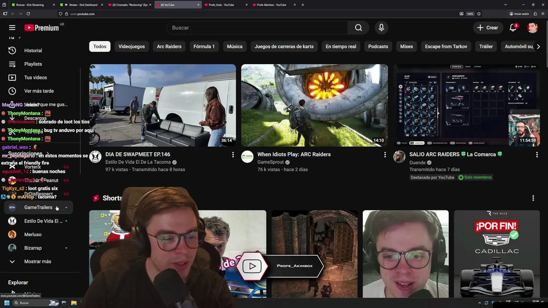This screenshot has width=548, height=308.
Task: Select the Tráiler filter chip
Action: point(486,46)
